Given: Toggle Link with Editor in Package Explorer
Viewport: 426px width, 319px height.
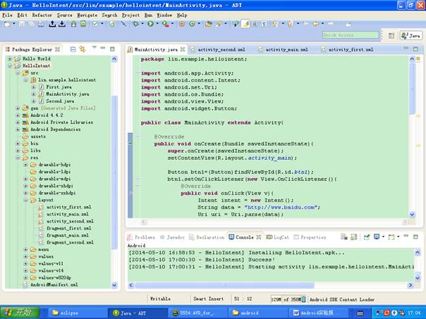Looking at the screenshot, I should (x=83, y=49).
